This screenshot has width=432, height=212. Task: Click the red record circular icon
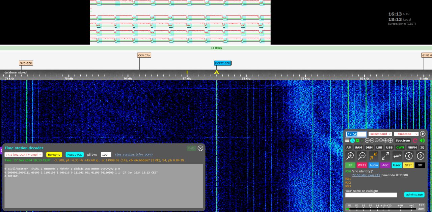(x=415, y=141)
